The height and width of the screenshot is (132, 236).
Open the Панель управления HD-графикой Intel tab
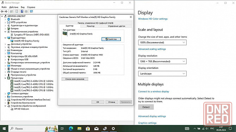coord(95,23)
